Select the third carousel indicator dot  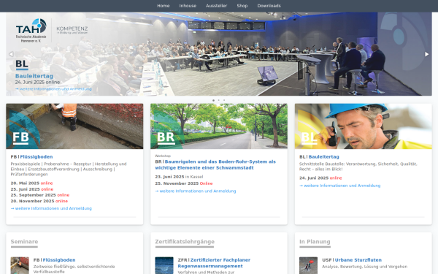pyautogui.click(x=224, y=100)
